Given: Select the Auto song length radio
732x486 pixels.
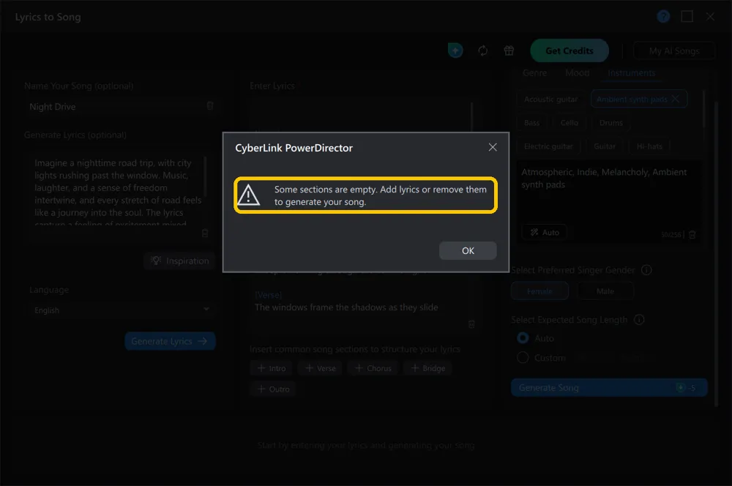Looking at the screenshot, I should (523, 338).
